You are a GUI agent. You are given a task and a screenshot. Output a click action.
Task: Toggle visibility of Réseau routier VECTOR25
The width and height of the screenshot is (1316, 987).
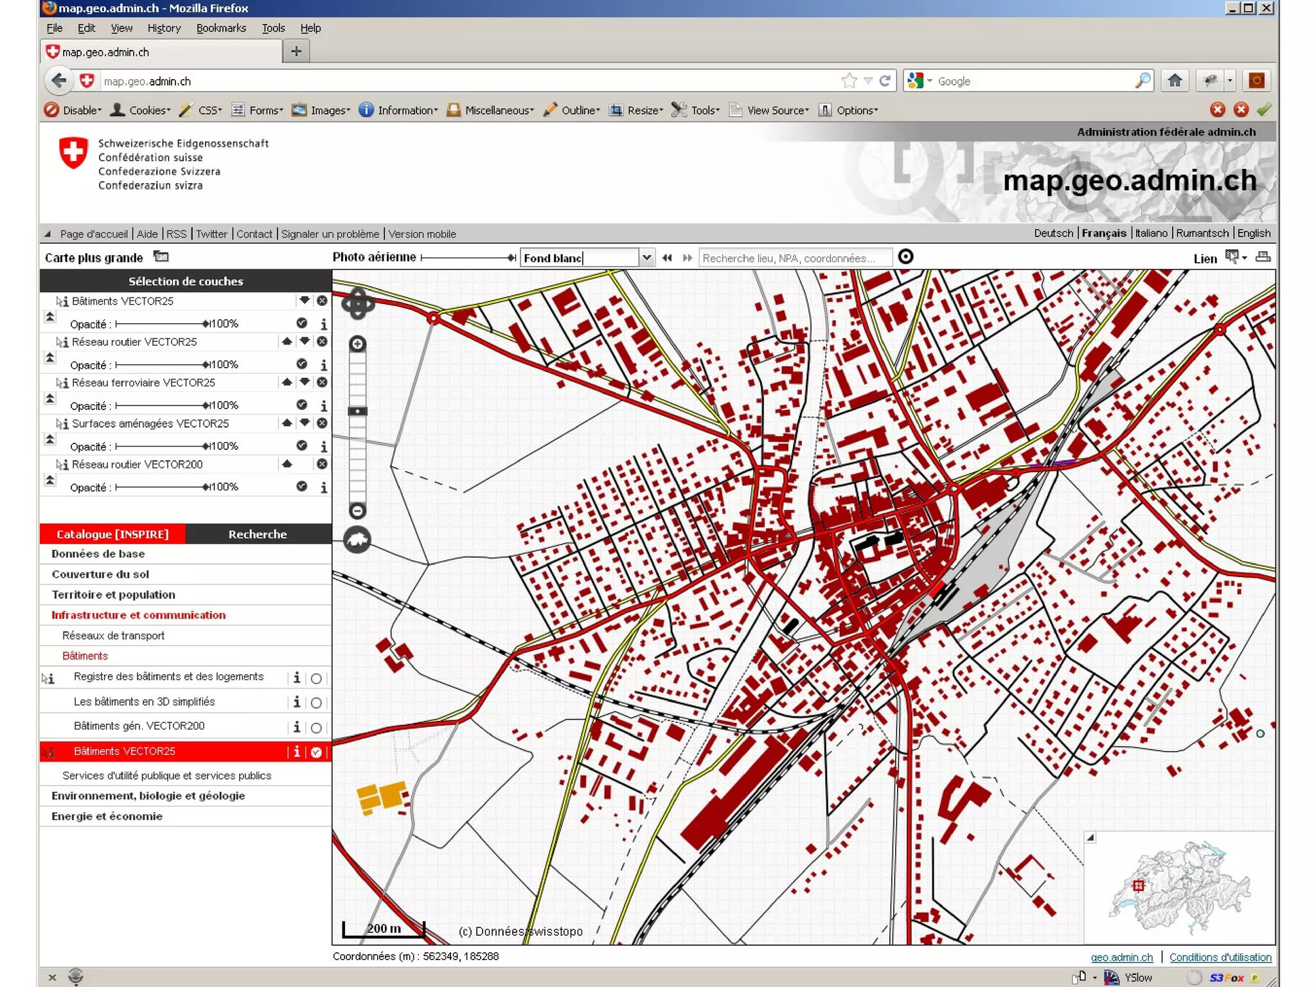301,364
